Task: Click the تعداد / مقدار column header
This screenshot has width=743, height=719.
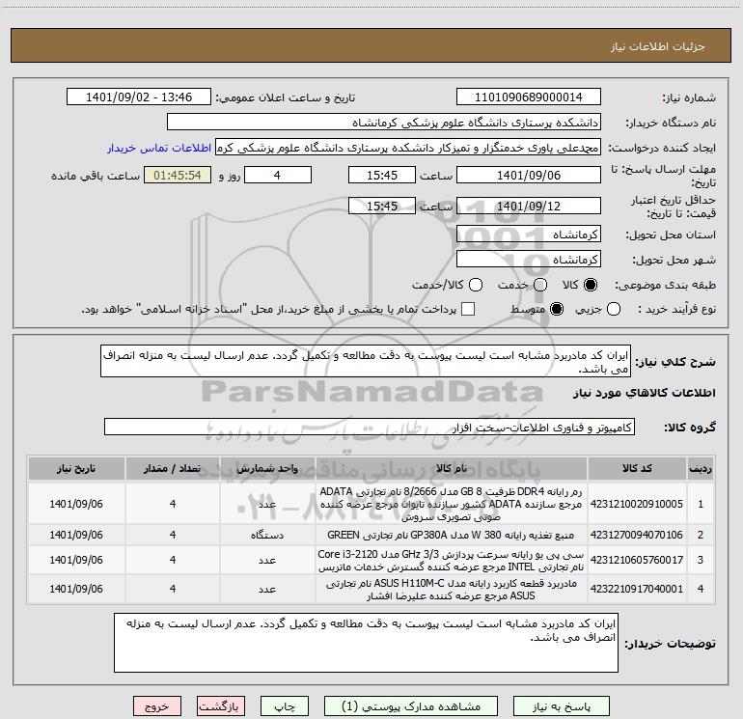Action: click(x=173, y=468)
